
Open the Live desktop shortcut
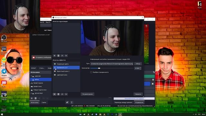pos(4,50)
